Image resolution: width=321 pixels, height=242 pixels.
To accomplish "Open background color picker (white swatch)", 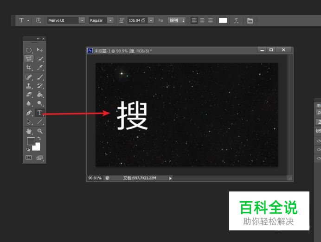I will click(x=37, y=147).
